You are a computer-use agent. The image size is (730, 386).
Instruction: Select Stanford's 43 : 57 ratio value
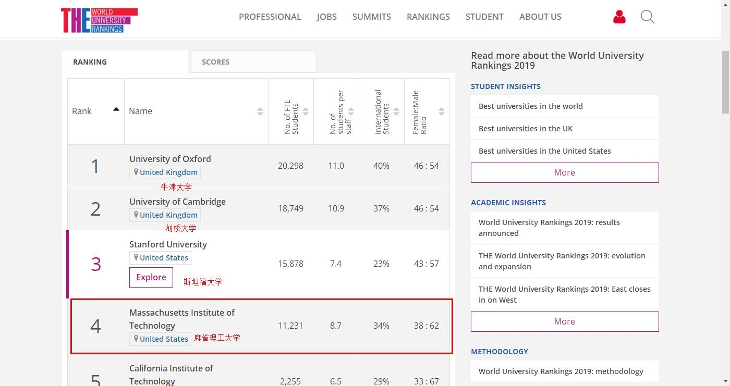point(427,264)
